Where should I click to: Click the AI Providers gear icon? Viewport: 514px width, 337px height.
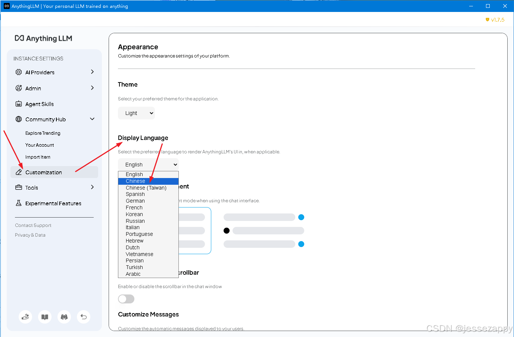point(19,72)
